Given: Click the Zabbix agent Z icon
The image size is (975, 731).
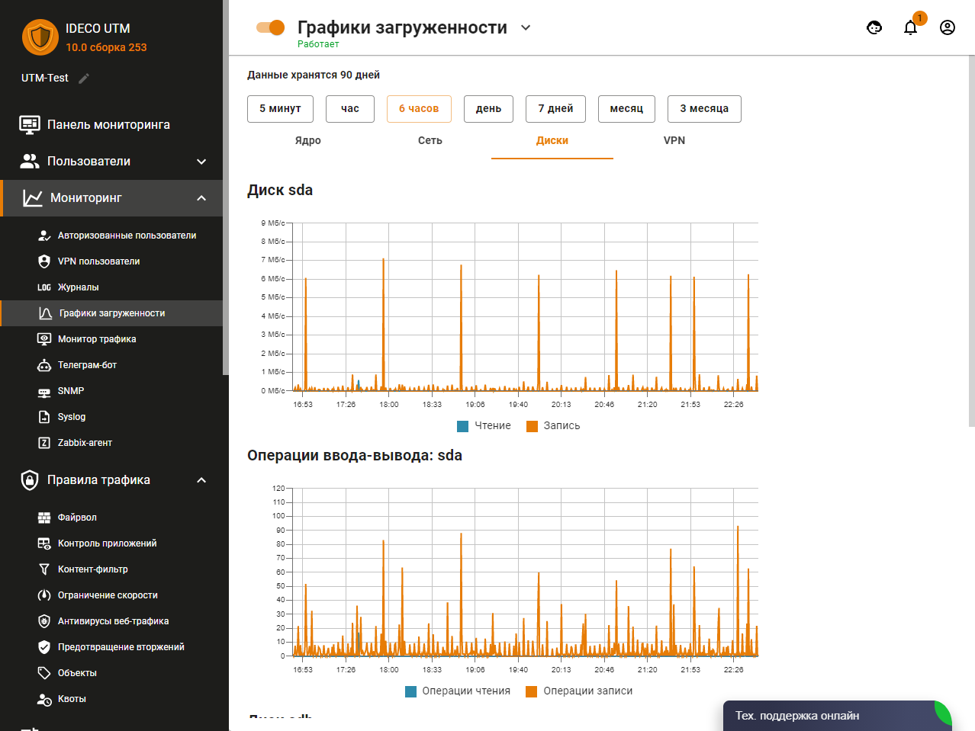Looking at the screenshot, I should pyautogui.click(x=44, y=443).
